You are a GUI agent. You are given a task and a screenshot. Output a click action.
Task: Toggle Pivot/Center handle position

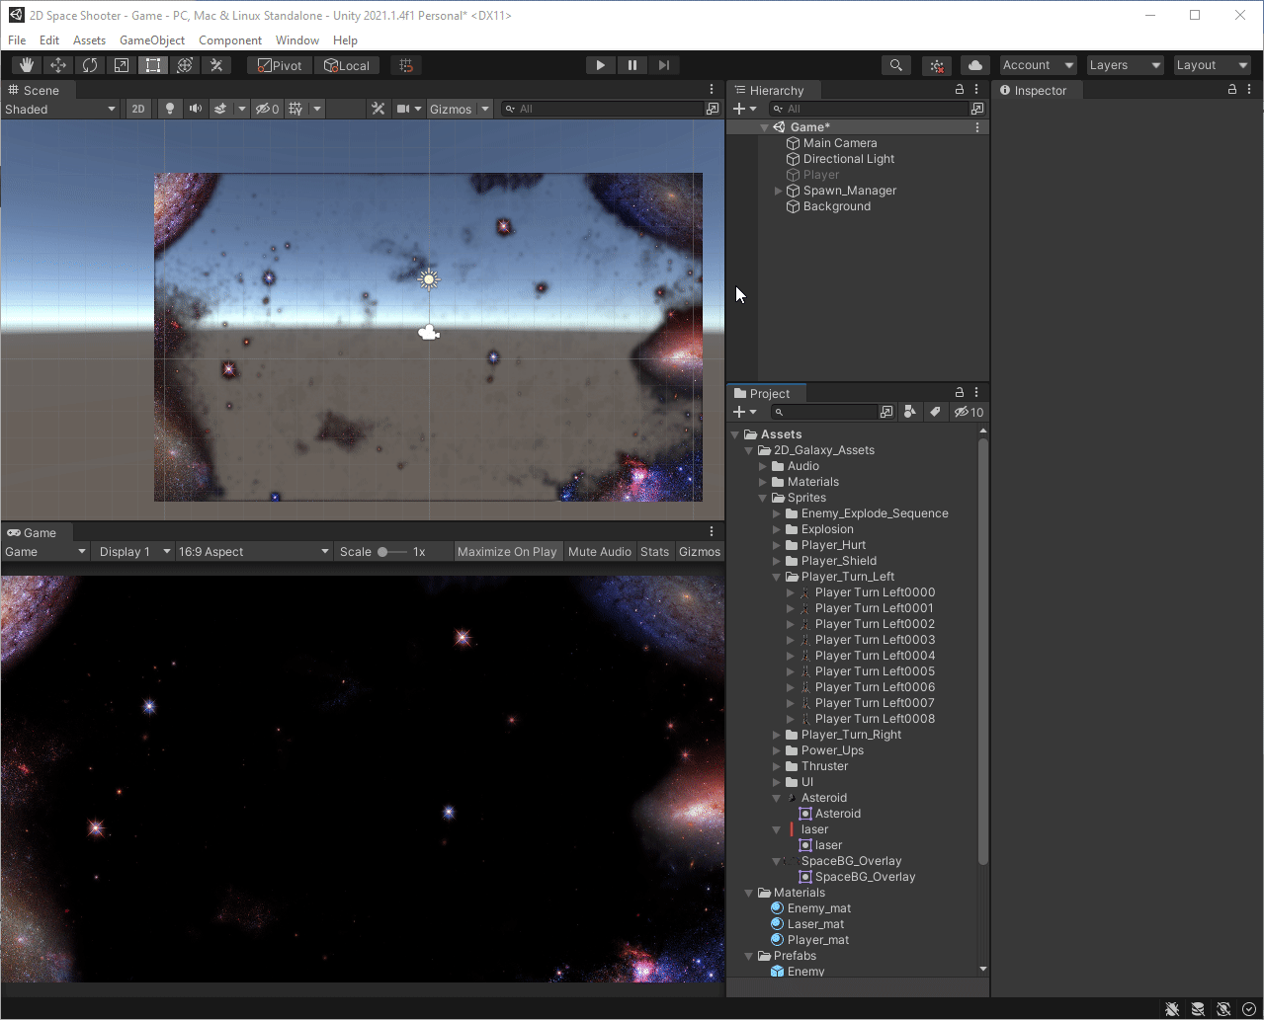[x=280, y=65]
